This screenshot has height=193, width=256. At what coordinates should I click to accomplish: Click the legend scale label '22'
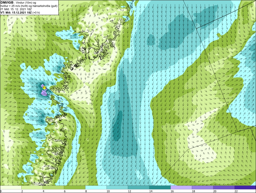pos(236,191)
